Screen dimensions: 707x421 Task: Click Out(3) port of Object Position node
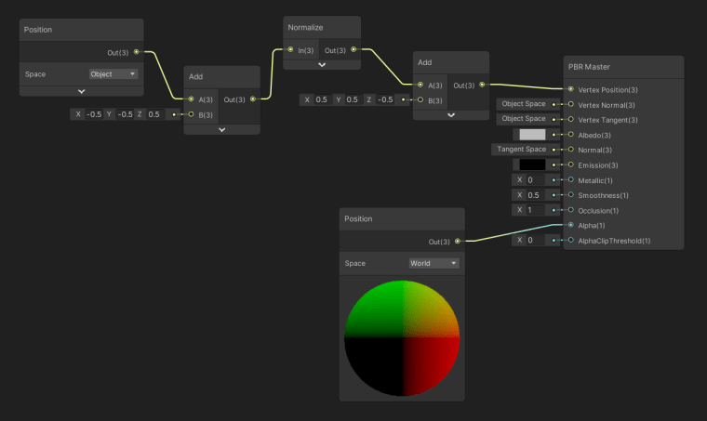[136, 52]
